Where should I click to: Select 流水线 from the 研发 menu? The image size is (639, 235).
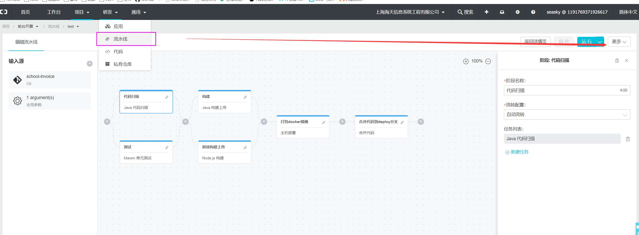pos(125,39)
